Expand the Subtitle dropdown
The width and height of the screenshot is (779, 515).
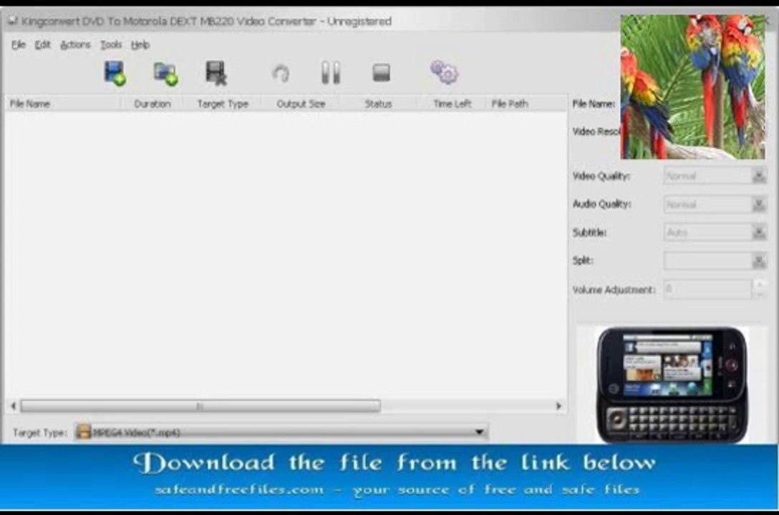[759, 232]
